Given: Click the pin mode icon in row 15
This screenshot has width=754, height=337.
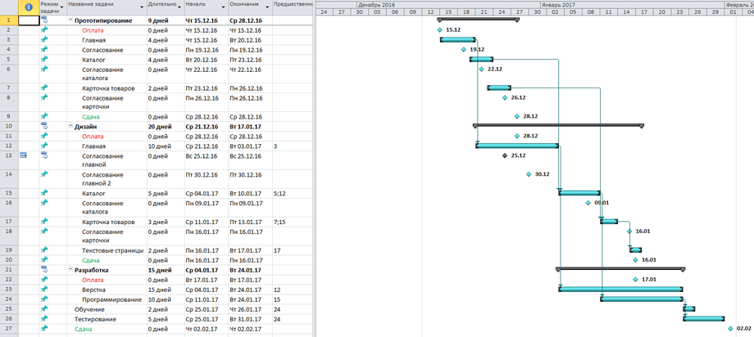Looking at the screenshot, I should point(44,193).
